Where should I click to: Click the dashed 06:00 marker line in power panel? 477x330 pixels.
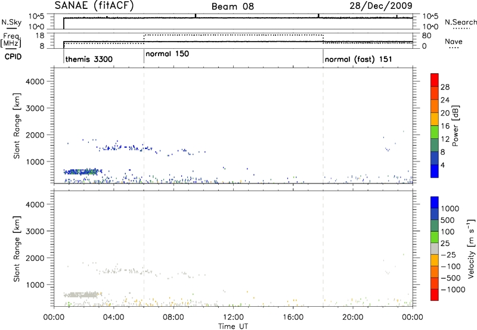click(x=144, y=126)
